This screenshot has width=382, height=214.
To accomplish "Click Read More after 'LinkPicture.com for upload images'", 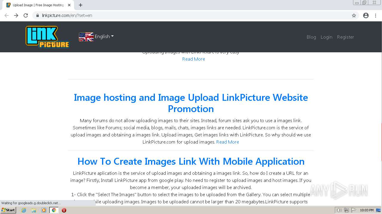I will (228, 142).
